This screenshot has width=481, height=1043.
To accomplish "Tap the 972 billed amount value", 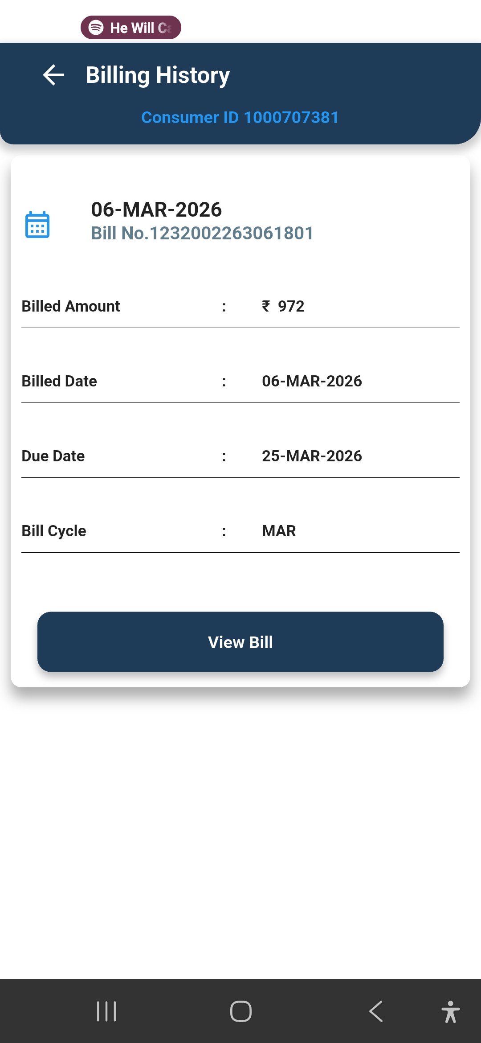I will coord(291,306).
